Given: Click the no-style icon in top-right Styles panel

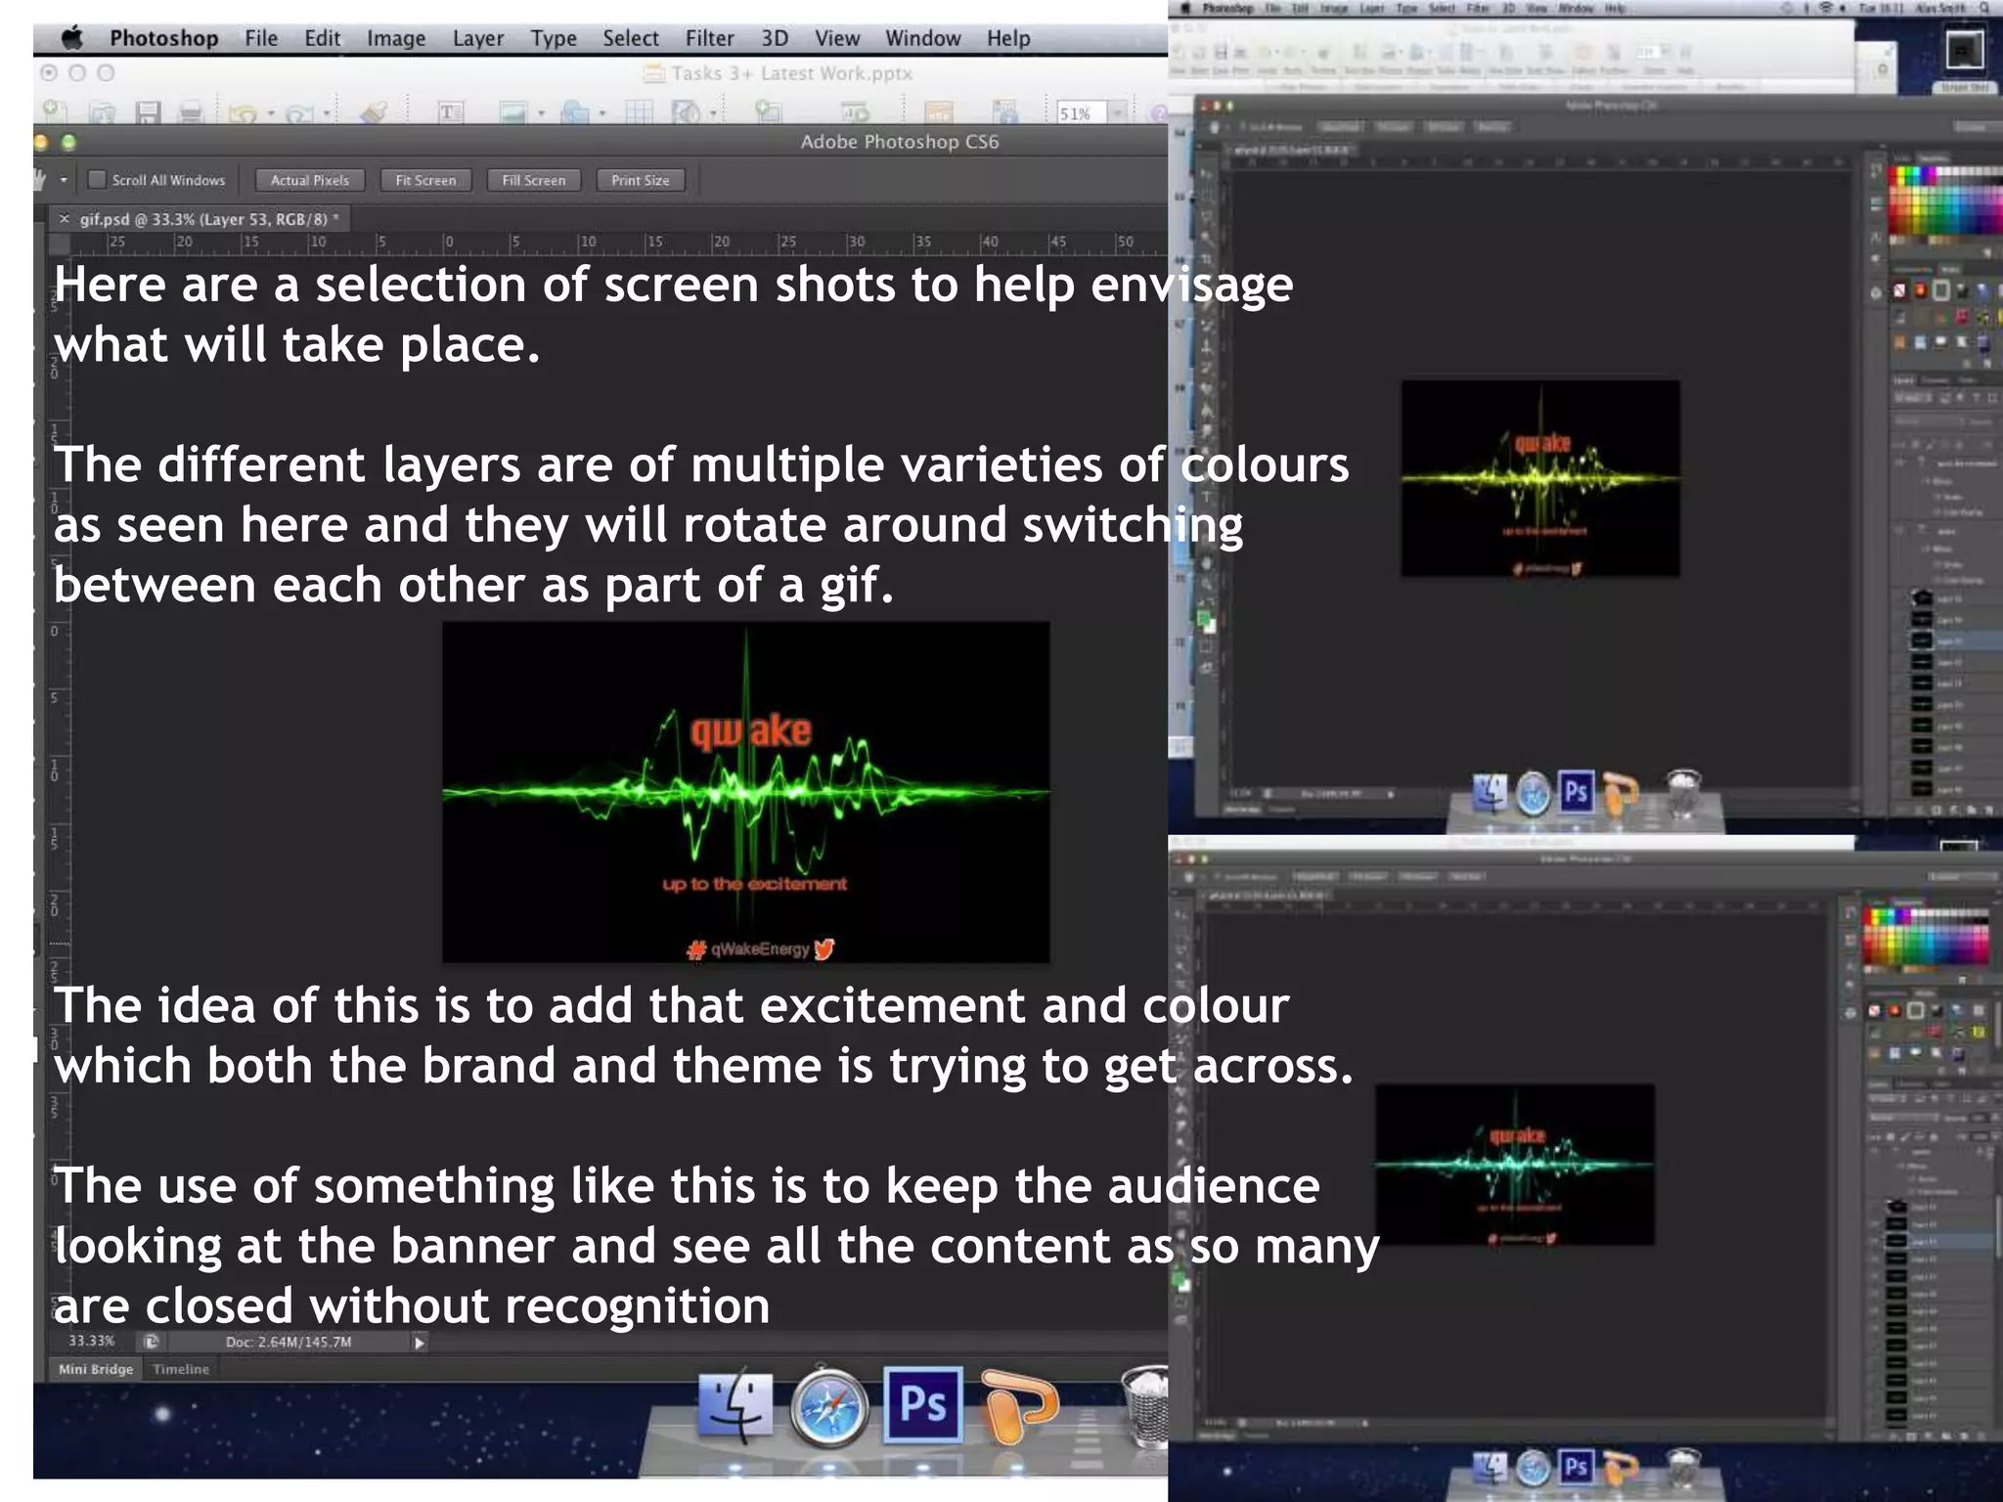Looking at the screenshot, I should pyautogui.click(x=1899, y=290).
